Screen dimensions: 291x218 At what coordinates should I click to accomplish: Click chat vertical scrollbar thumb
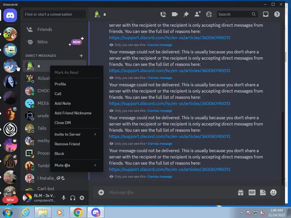coord(283,148)
